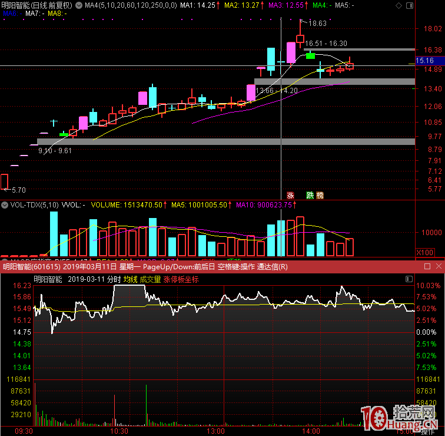Click the 跌 marker below the daily chart
Screen dimensions: 445x436
click(310, 196)
